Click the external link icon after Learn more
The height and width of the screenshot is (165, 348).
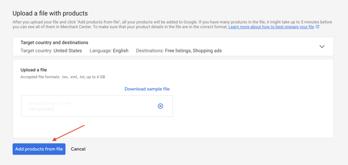(x=318, y=27)
